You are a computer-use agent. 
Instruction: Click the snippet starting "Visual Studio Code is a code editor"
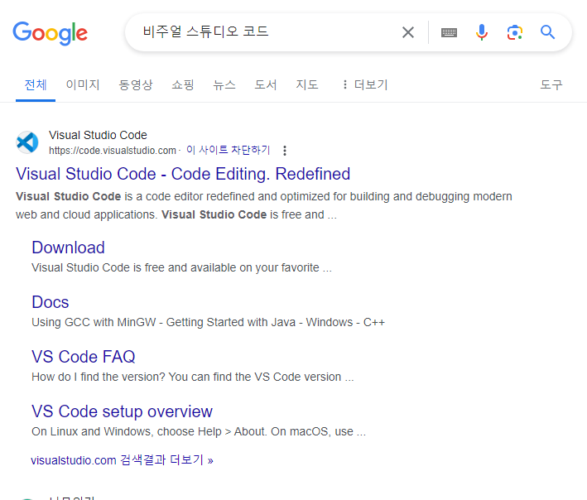pos(264,205)
